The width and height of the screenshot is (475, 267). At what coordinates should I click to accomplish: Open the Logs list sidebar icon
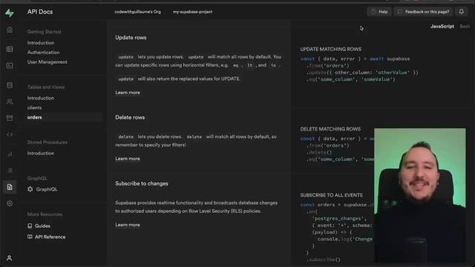click(10, 171)
